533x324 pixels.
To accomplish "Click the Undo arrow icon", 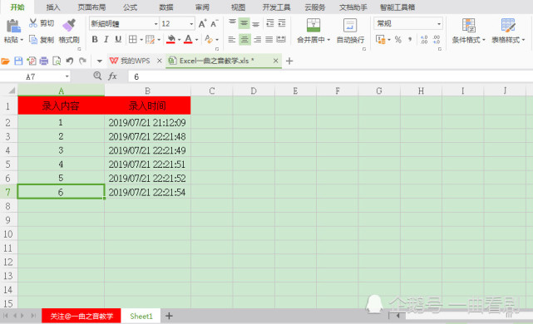I will click(70, 61).
